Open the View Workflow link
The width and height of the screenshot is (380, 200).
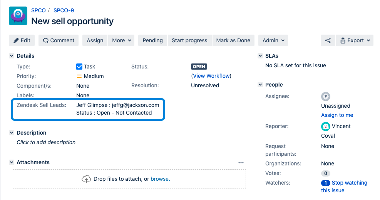pyautogui.click(x=211, y=76)
